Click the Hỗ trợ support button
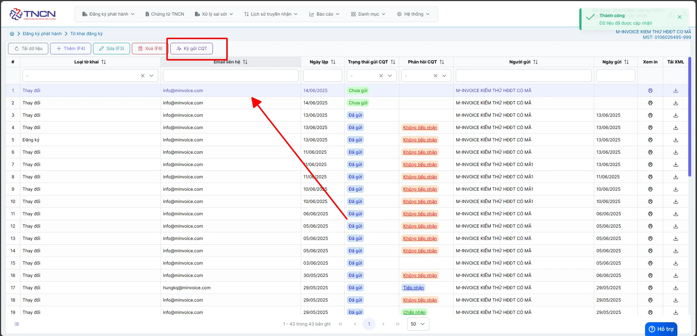The image size is (697, 336). click(x=661, y=329)
